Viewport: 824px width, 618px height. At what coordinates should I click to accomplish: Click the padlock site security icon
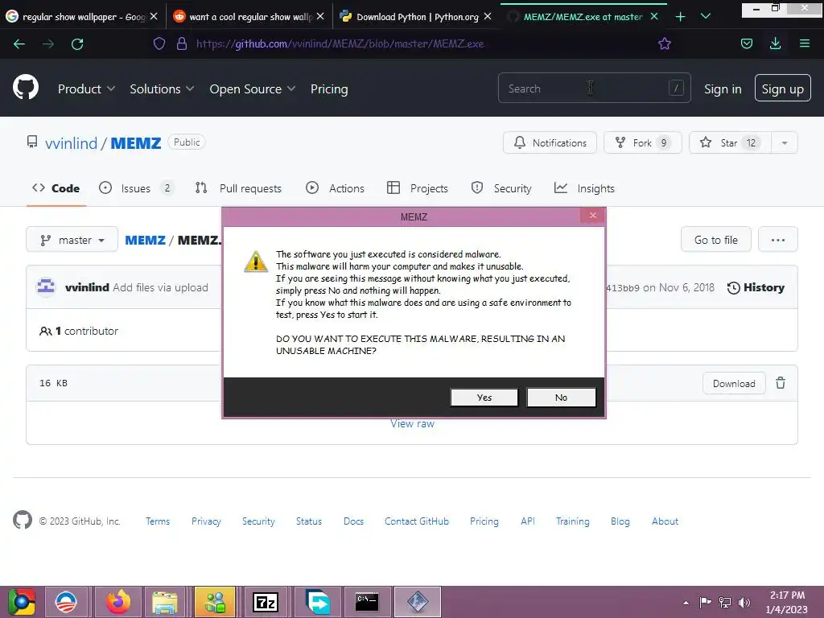(182, 43)
